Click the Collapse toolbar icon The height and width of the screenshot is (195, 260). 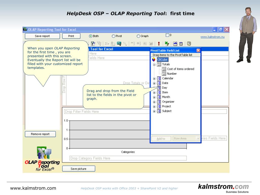(133, 44)
